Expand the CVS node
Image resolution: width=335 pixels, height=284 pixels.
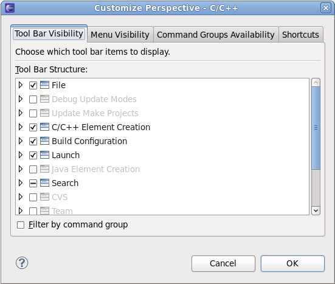[21, 197]
